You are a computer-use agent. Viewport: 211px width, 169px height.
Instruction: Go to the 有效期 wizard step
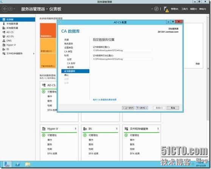pyautogui.click(x=70, y=67)
